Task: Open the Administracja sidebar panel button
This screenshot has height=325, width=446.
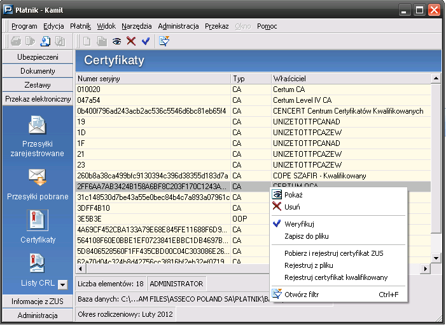Action: pyautogui.click(x=38, y=315)
